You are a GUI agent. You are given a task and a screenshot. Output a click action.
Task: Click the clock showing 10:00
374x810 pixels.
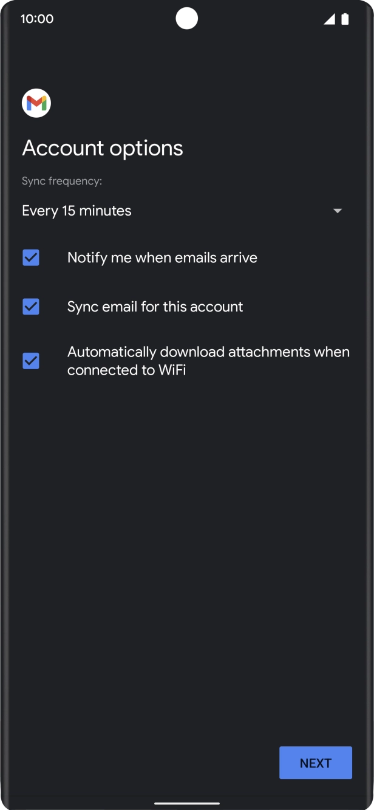(37, 19)
